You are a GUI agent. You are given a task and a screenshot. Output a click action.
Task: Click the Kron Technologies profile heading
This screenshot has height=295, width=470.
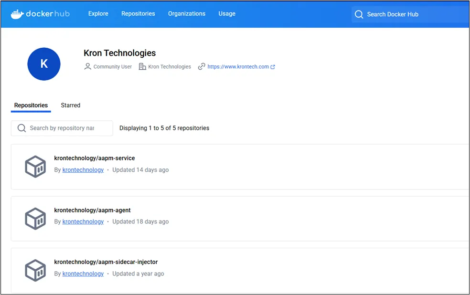click(x=119, y=53)
